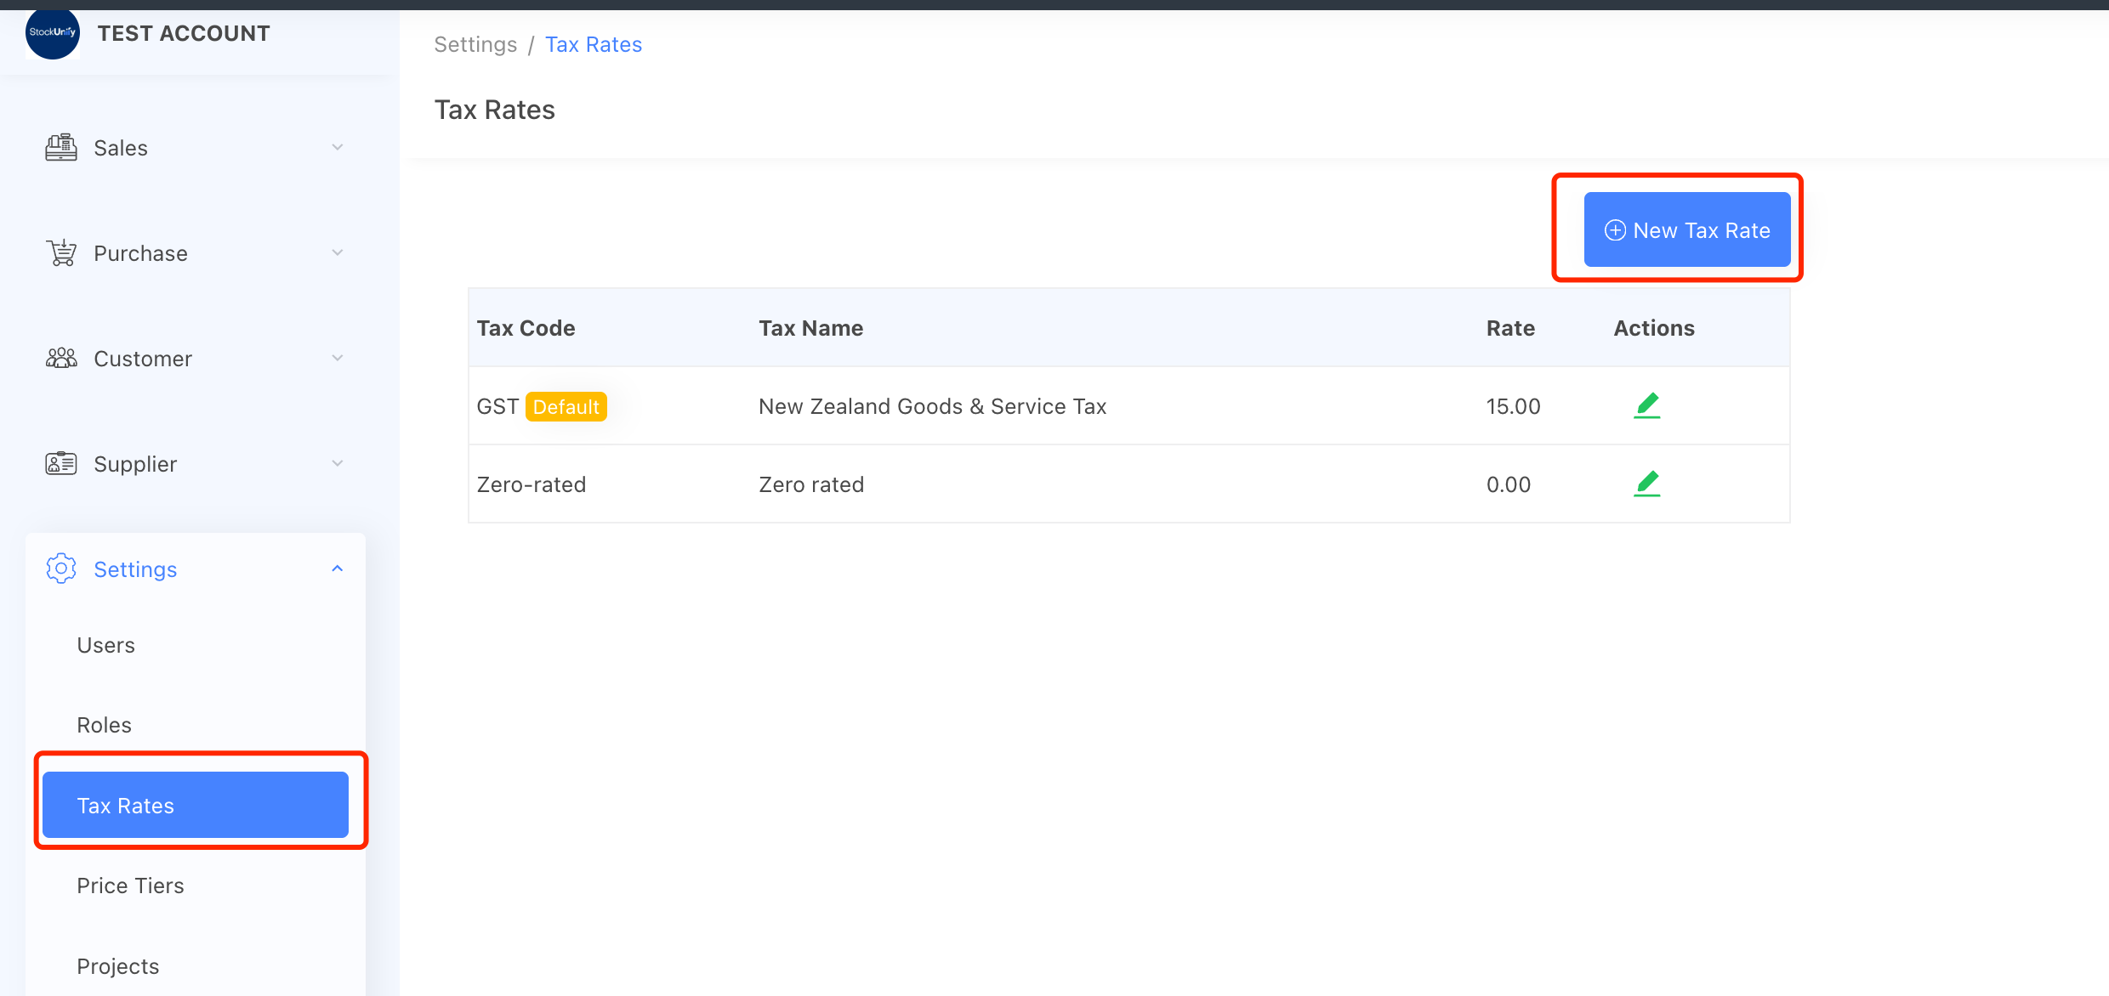This screenshot has width=2109, height=996.
Task: Click plus icon on New Tax Rate
Action: pyautogui.click(x=1615, y=230)
